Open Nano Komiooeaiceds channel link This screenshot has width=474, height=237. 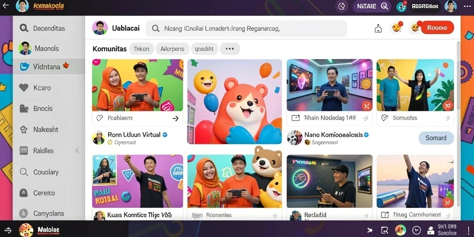(x=333, y=135)
